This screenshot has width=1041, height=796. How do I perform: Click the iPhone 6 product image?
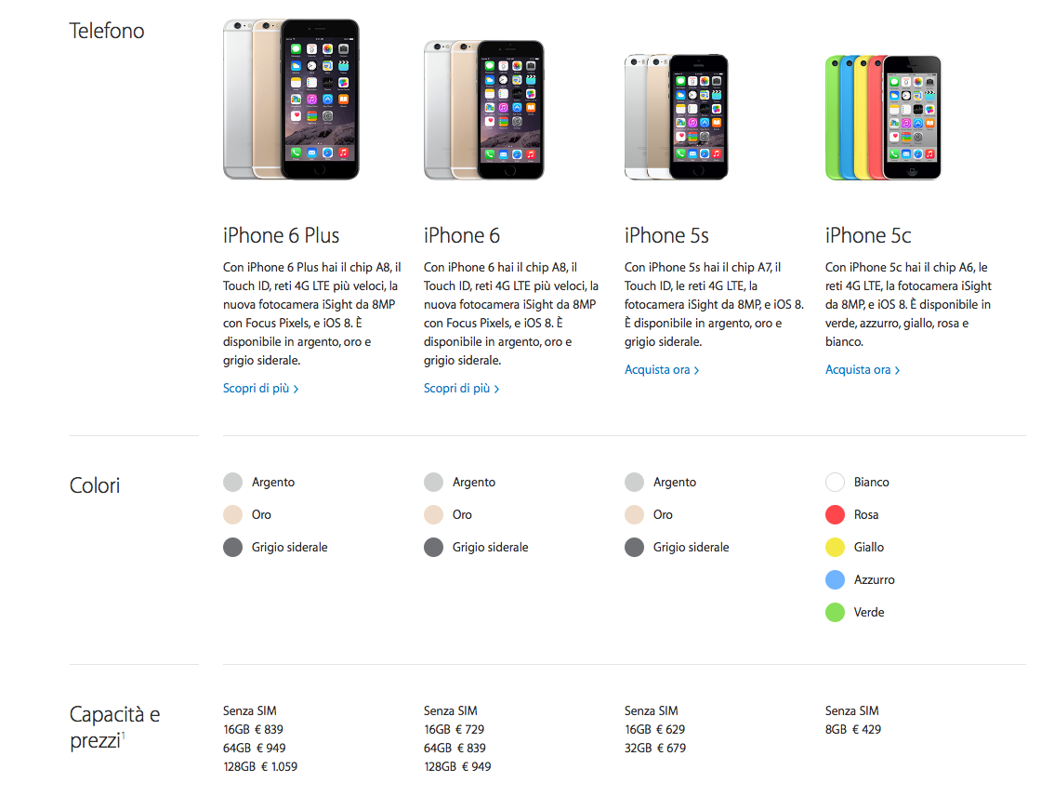point(483,110)
